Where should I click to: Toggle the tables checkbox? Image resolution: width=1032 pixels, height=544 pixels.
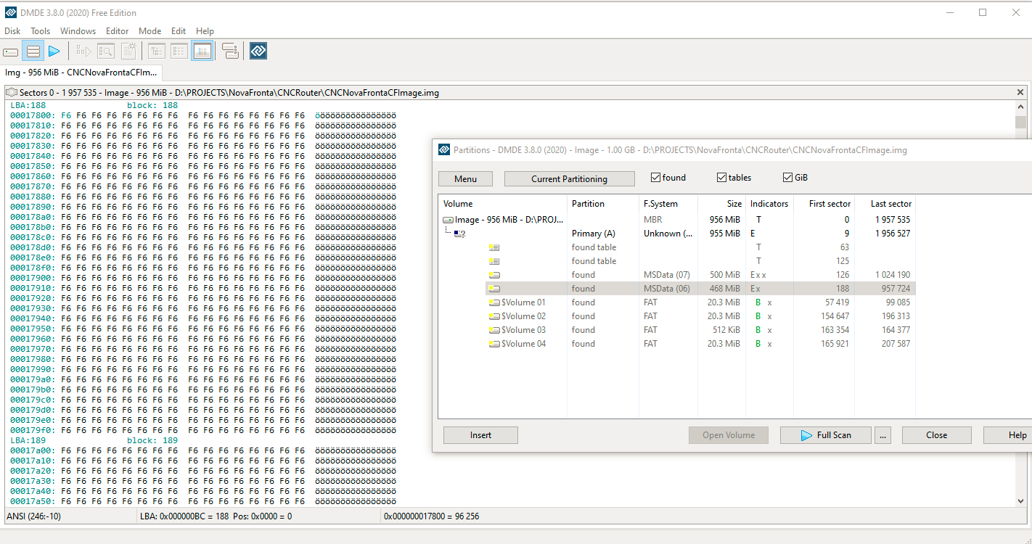click(721, 178)
